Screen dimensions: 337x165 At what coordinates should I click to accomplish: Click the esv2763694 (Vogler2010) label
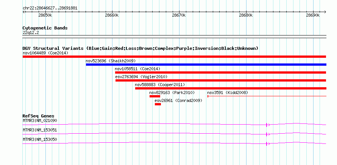[141, 77]
